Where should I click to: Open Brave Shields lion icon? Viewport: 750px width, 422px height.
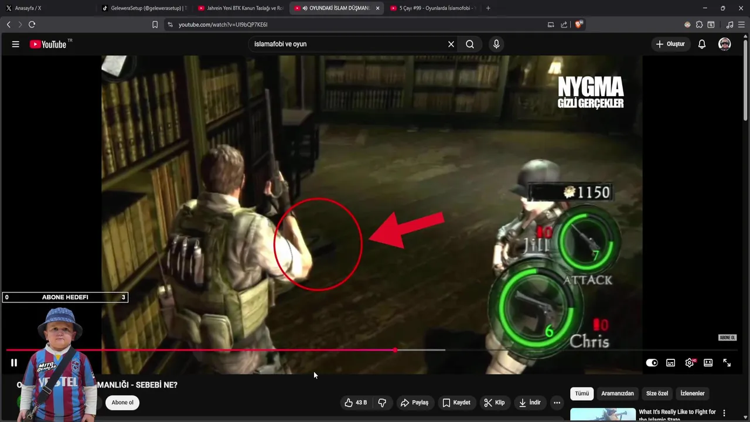tap(579, 24)
